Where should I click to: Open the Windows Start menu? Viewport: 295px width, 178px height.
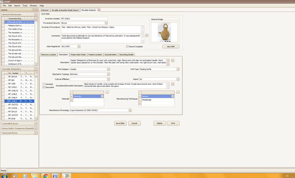tap(4, 176)
